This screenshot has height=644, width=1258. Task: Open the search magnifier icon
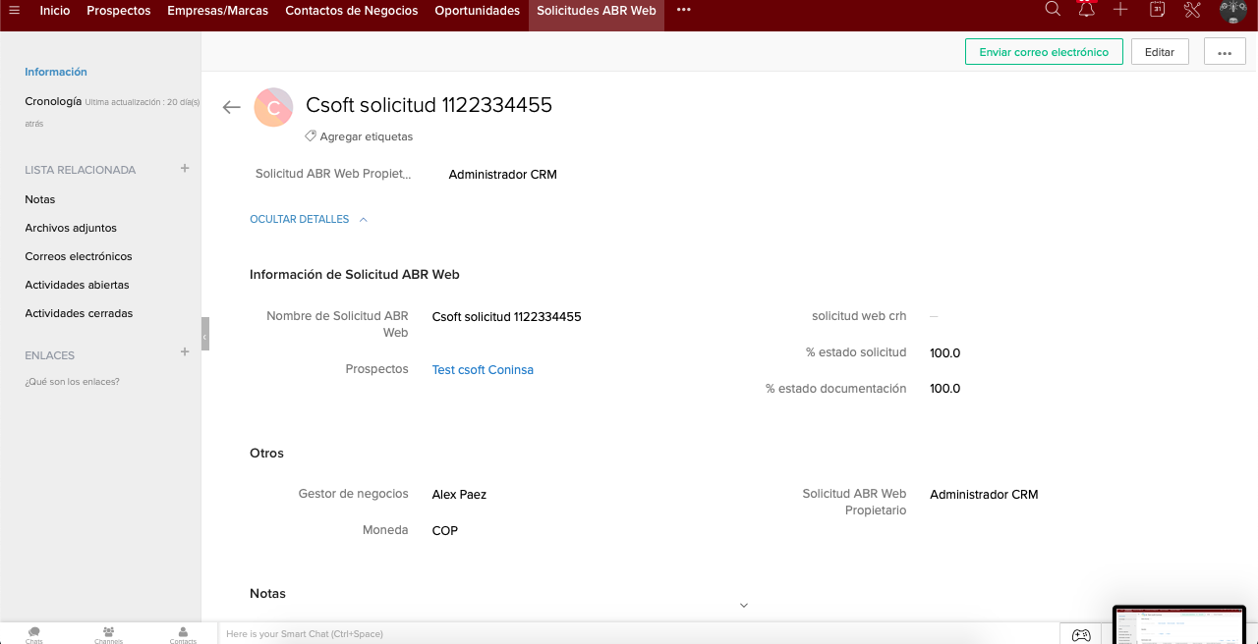pos(1053,10)
